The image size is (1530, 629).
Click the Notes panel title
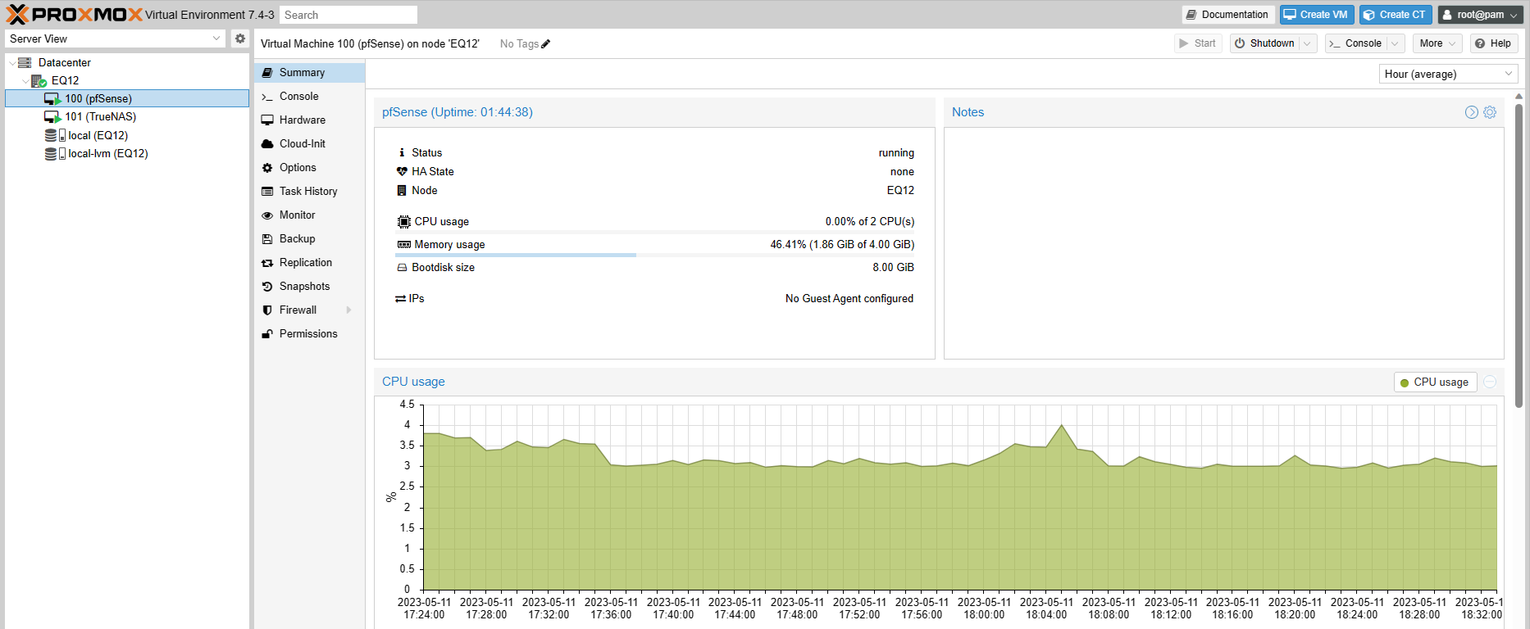[968, 112]
